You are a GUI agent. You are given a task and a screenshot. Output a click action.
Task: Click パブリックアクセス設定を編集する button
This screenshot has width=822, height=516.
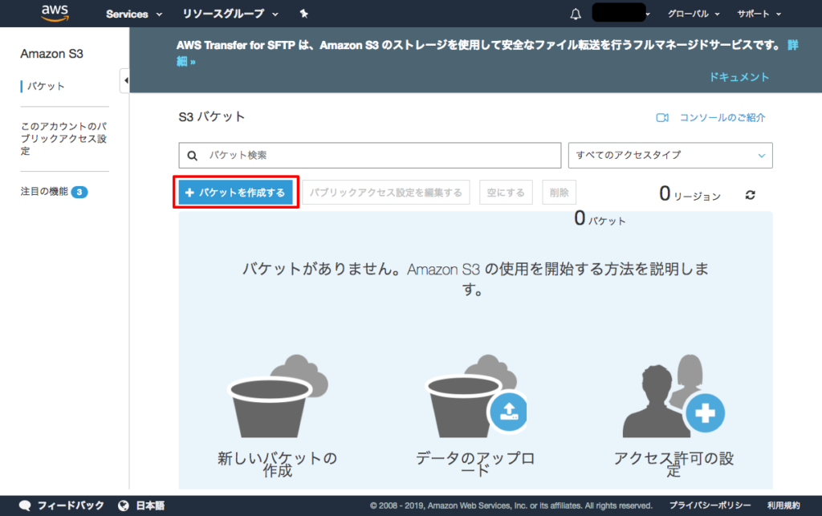click(386, 193)
